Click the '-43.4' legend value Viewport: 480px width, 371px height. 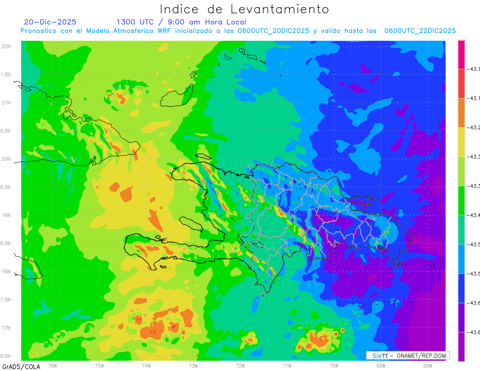[474, 215]
